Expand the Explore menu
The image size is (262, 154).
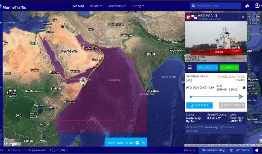point(95,6)
